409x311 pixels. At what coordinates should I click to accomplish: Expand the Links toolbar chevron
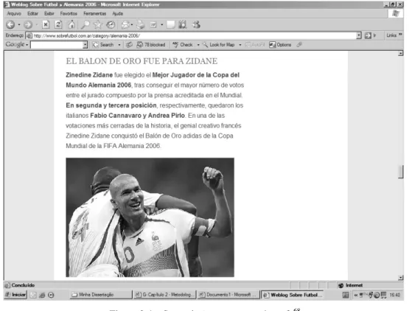tap(400, 35)
